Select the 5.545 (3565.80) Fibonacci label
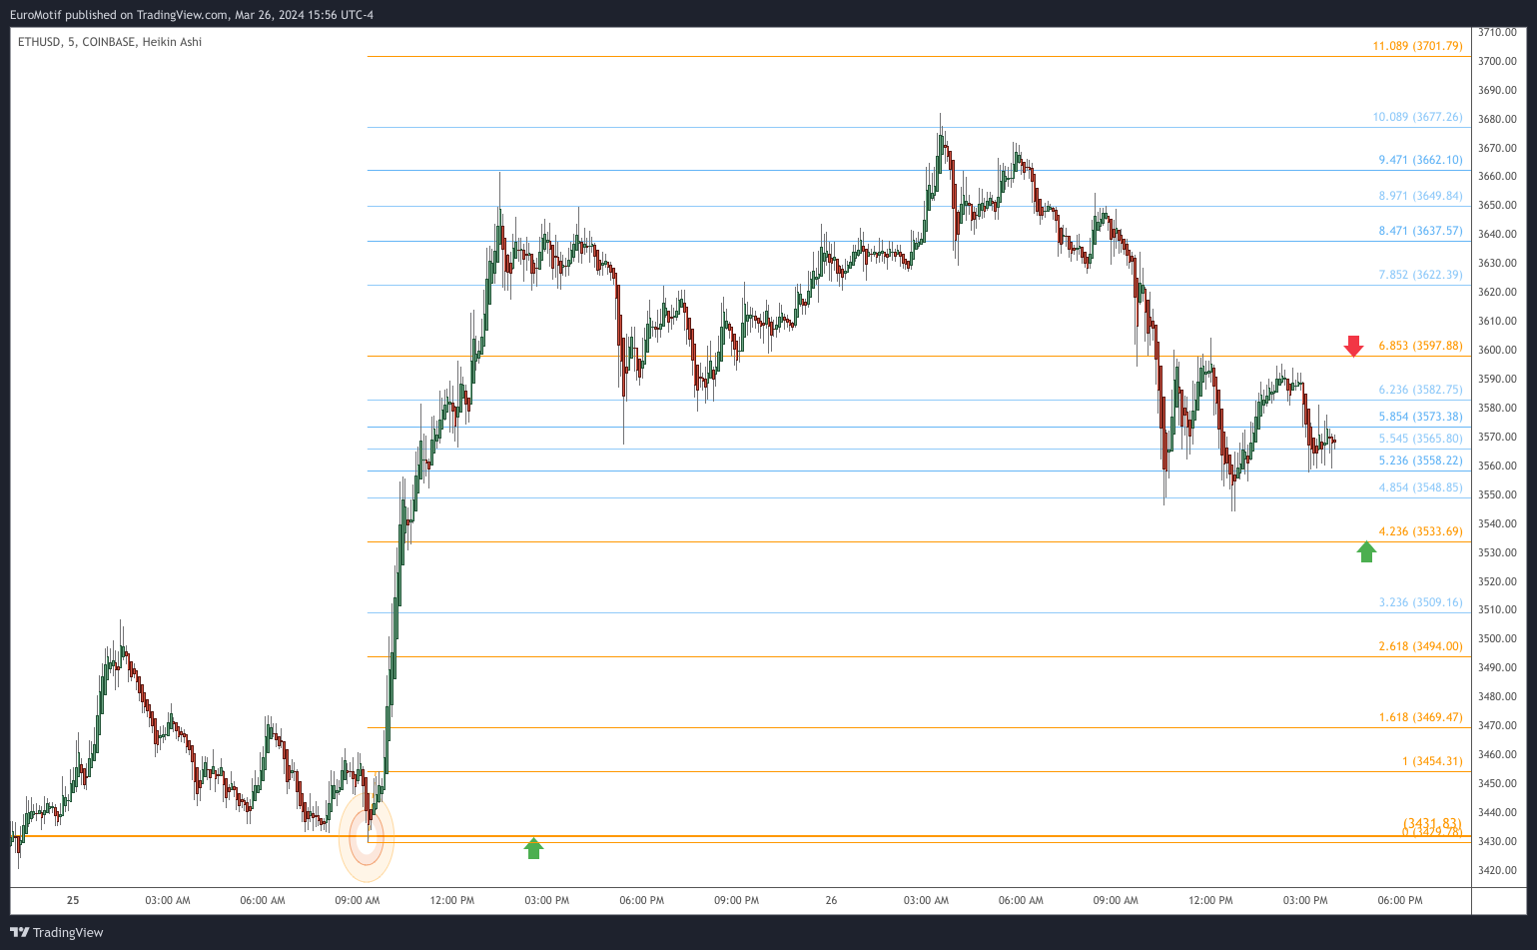 point(1420,439)
